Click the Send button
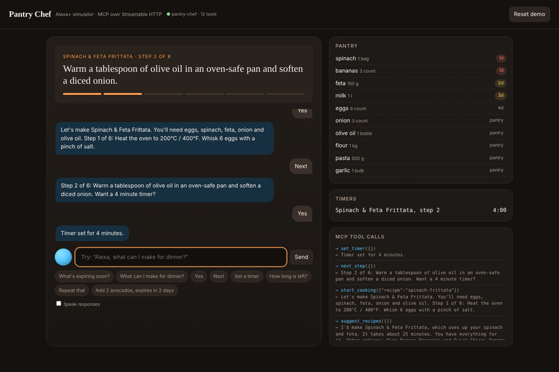Screen dimensions: 559x372 (301, 257)
